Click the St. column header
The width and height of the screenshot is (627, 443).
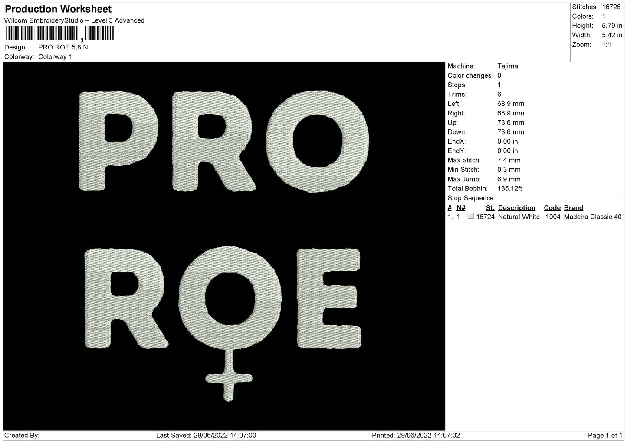[x=490, y=208]
